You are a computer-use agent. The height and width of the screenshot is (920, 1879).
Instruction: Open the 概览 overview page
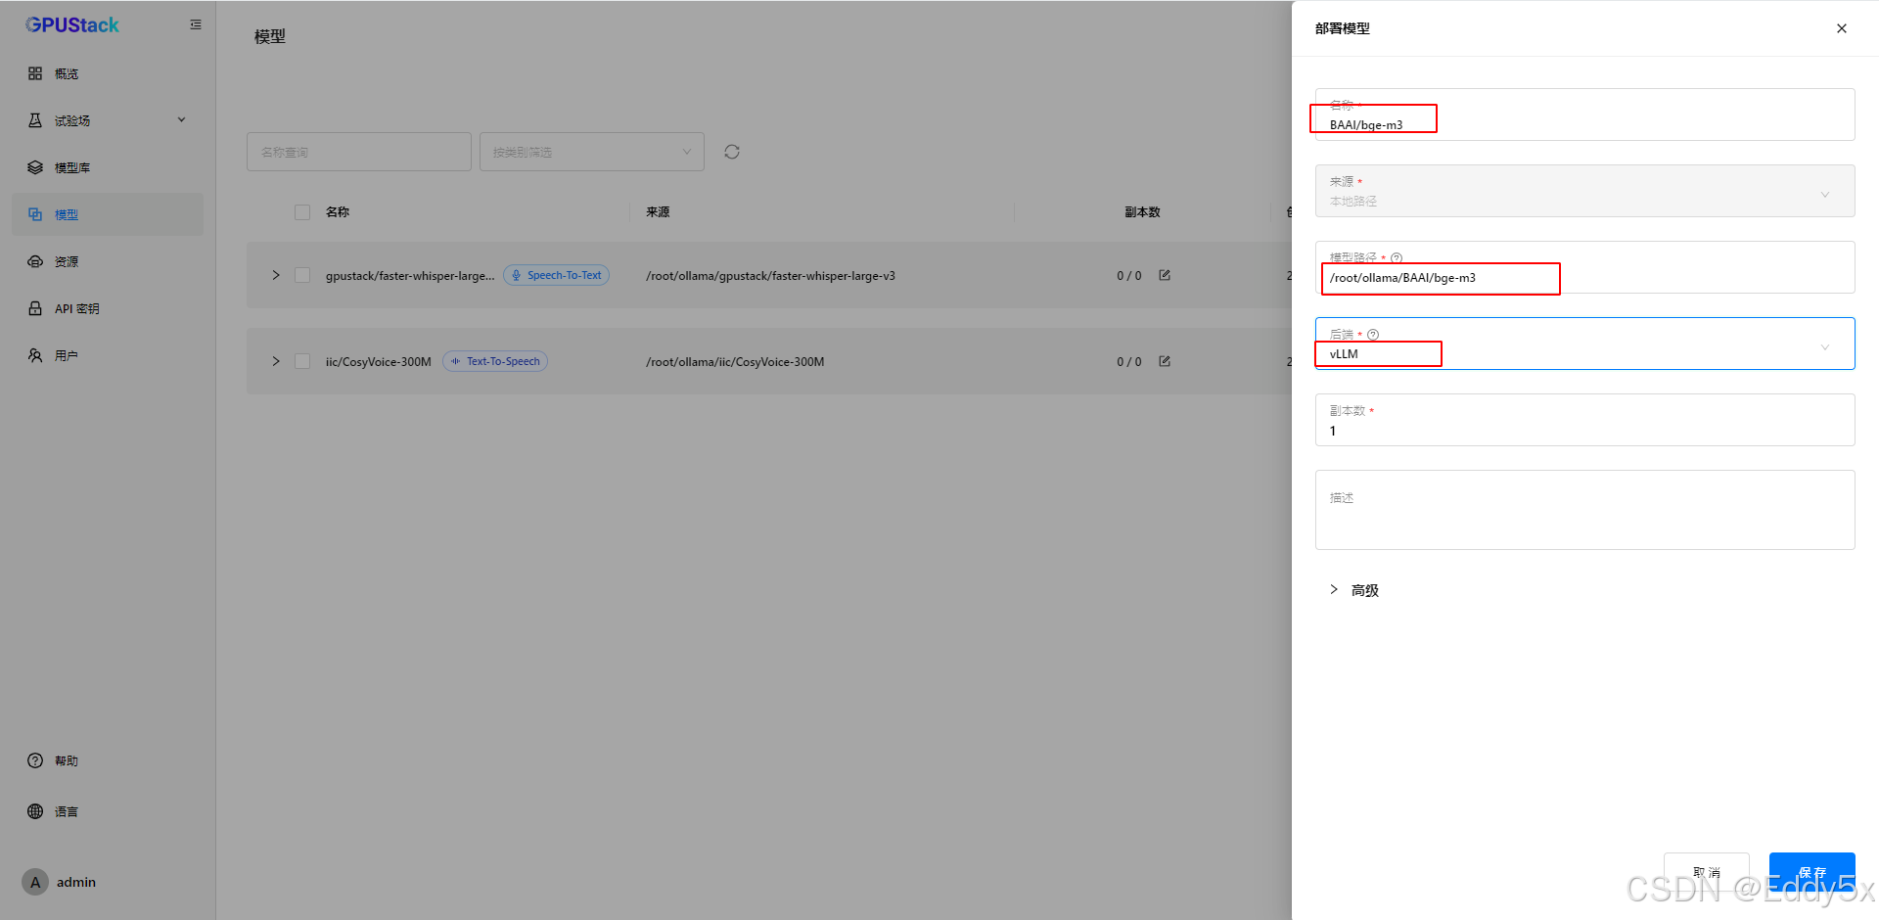click(108, 73)
